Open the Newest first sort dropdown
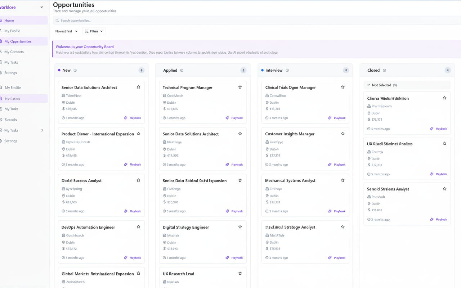The height and width of the screenshot is (288, 461). (66, 31)
